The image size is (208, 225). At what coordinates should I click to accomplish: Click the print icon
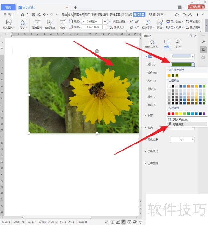click(x=33, y=14)
